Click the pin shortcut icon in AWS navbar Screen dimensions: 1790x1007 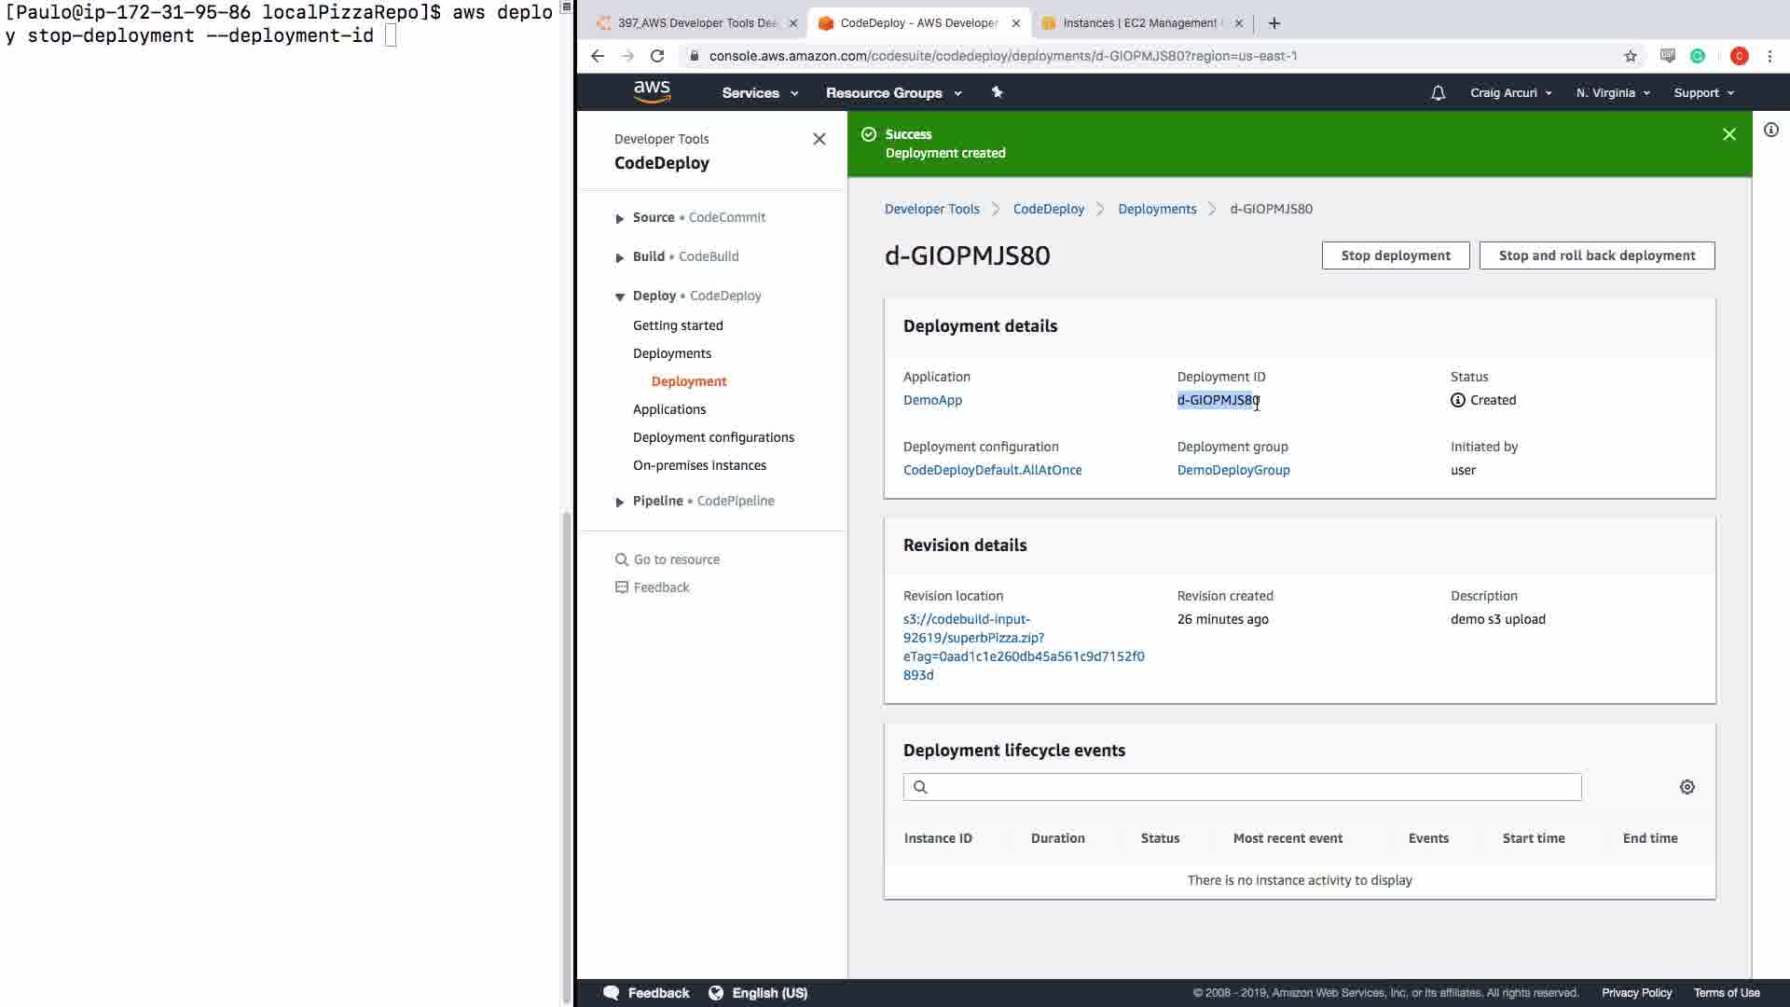tap(997, 92)
